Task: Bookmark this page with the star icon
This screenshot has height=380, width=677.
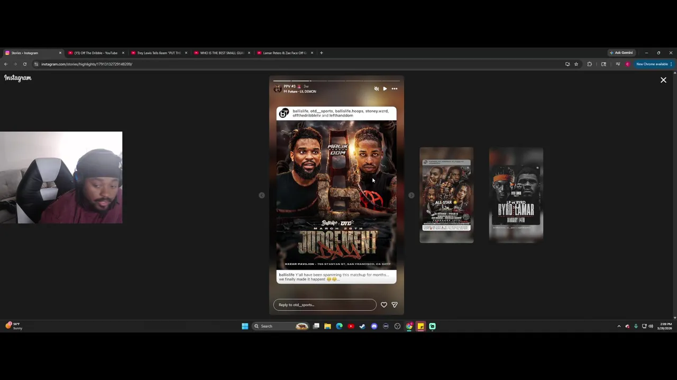Action: coord(576,64)
